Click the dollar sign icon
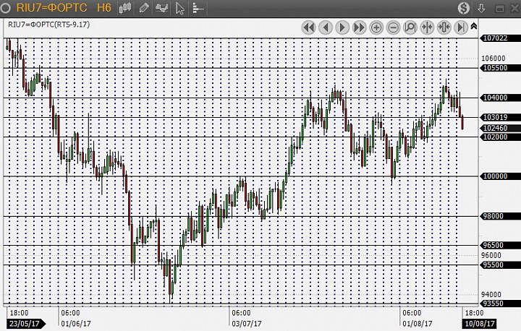The image size is (521, 331). (464, 8)
